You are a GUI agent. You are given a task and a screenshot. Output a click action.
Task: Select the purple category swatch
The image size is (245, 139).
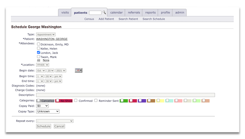pyautogui.click(x=142, y=101)
